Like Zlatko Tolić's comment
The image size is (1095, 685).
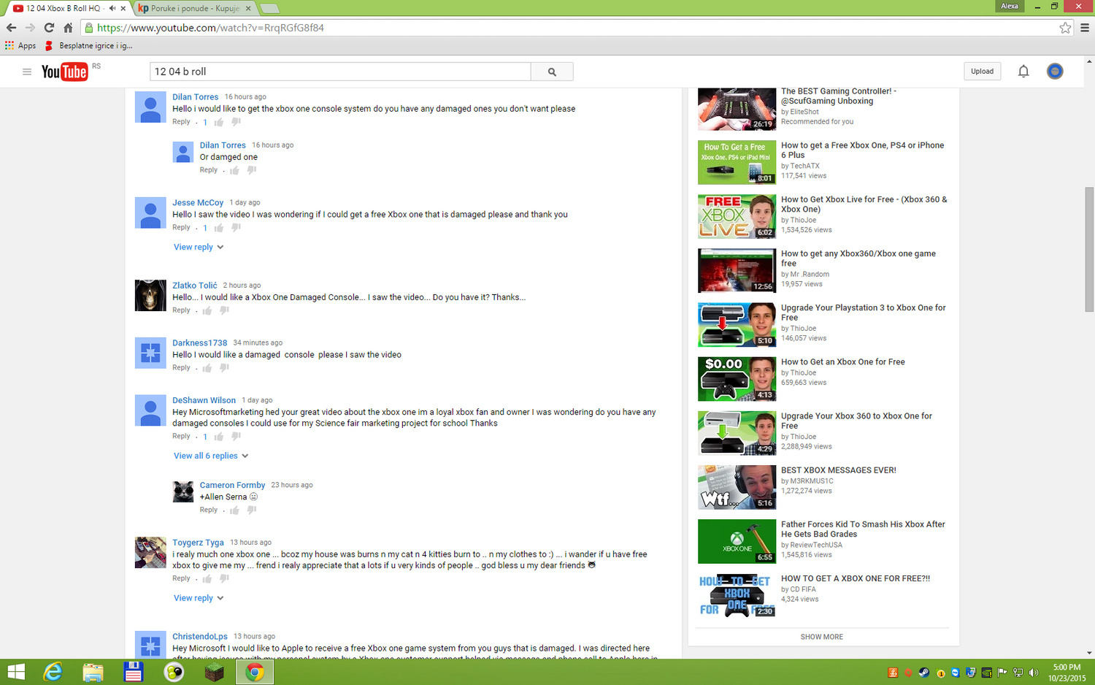click(x=207, y=310)
